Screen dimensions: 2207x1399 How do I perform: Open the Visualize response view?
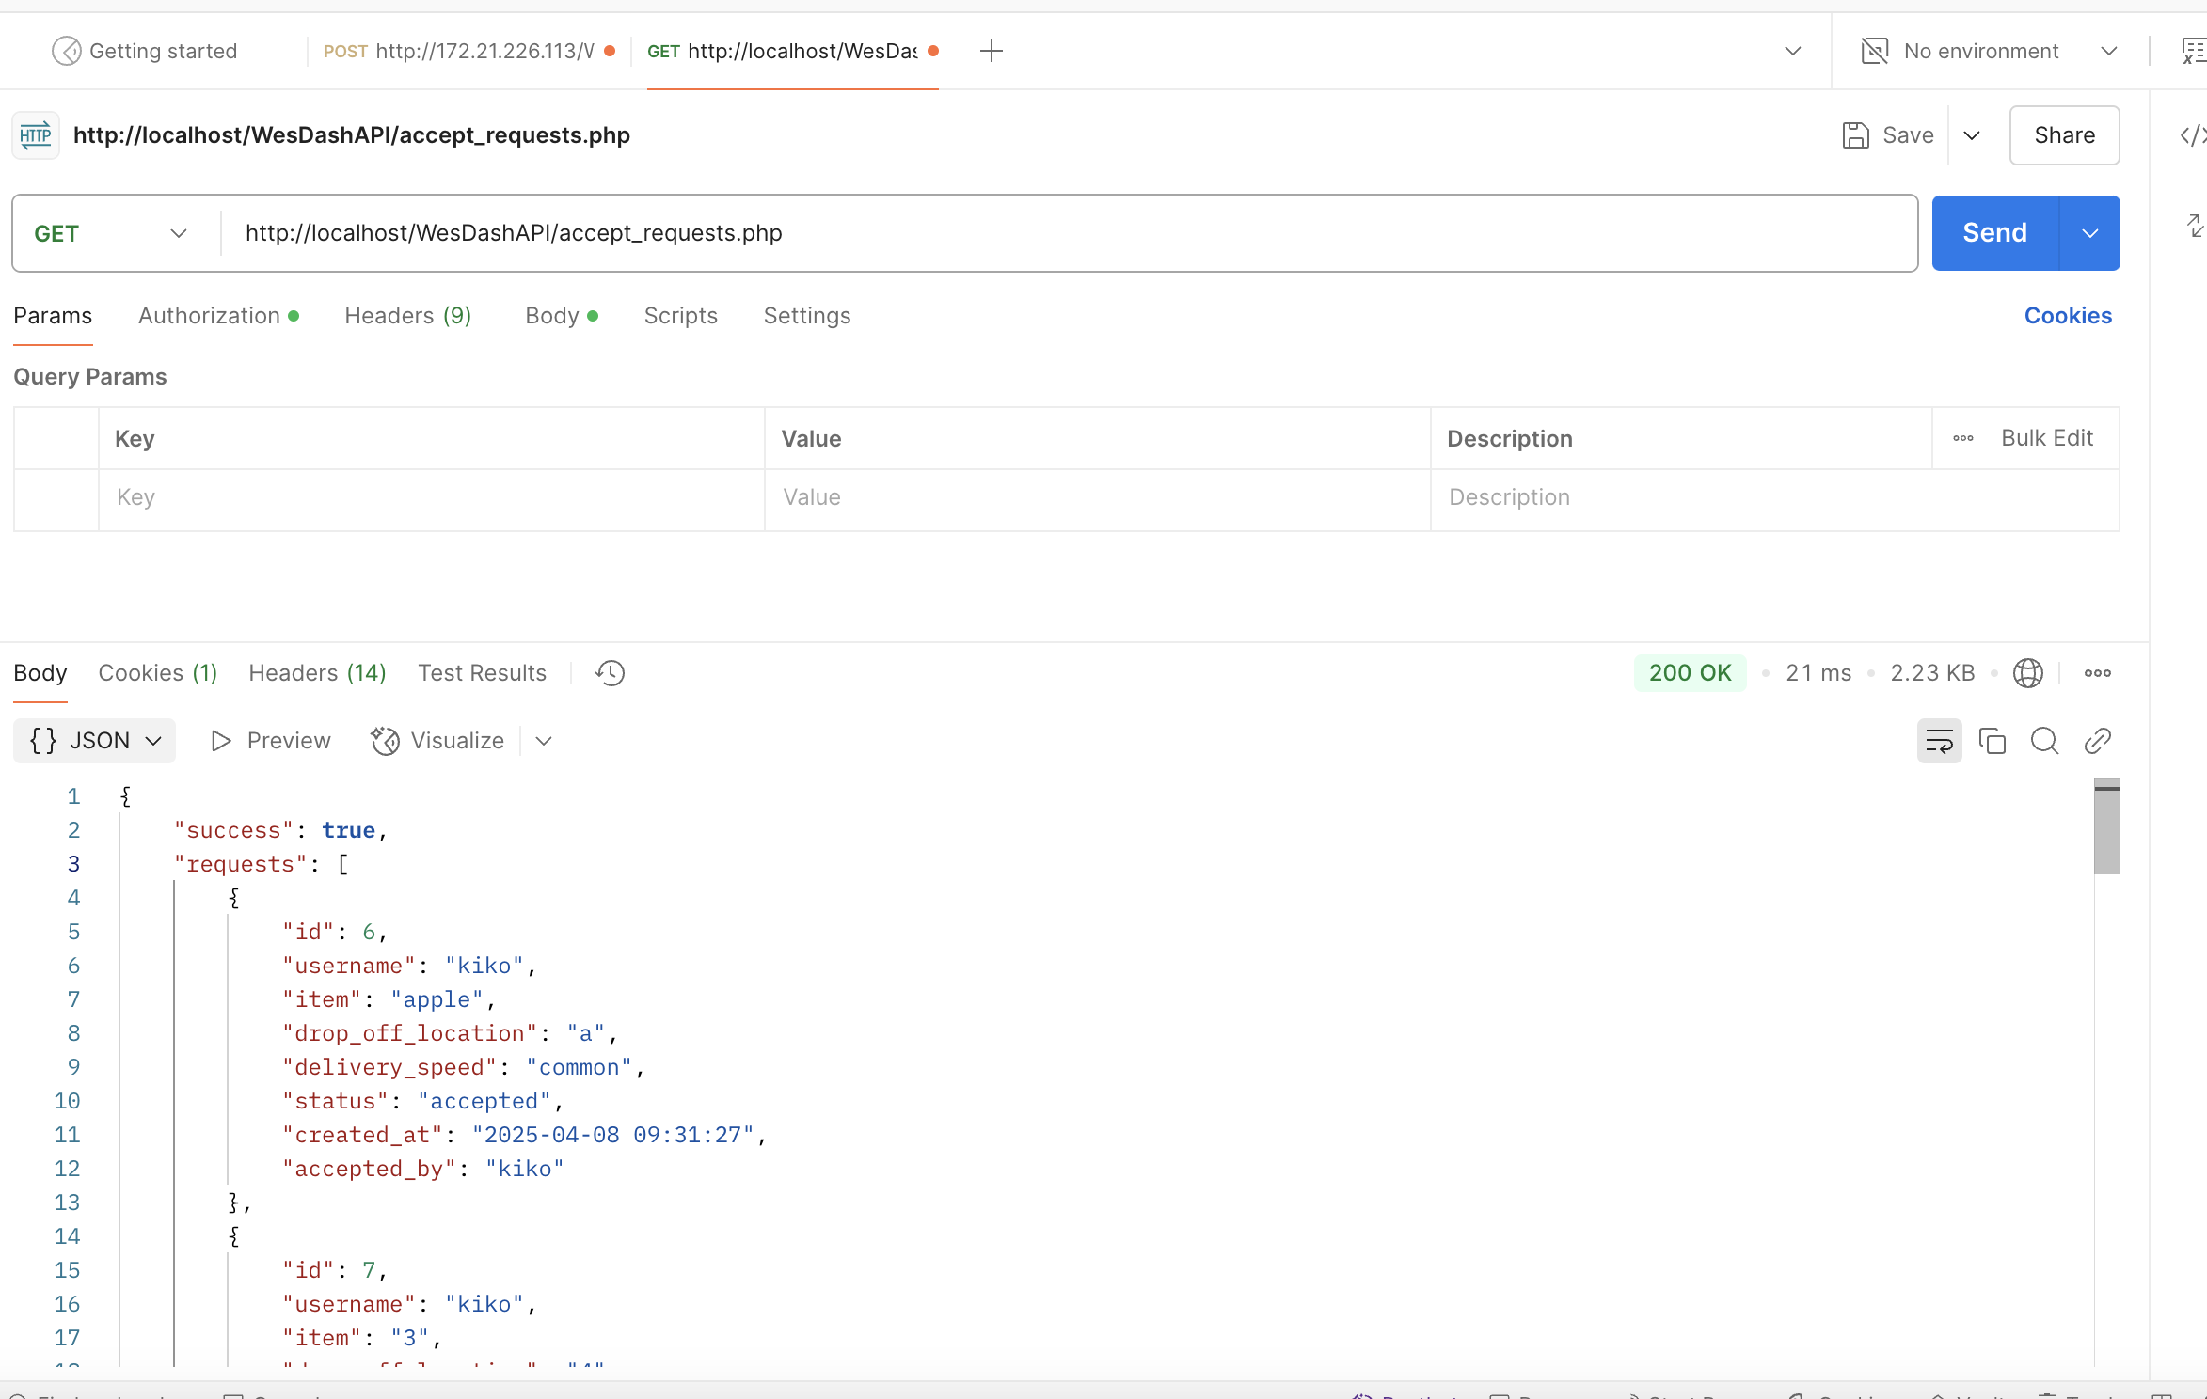438,741
